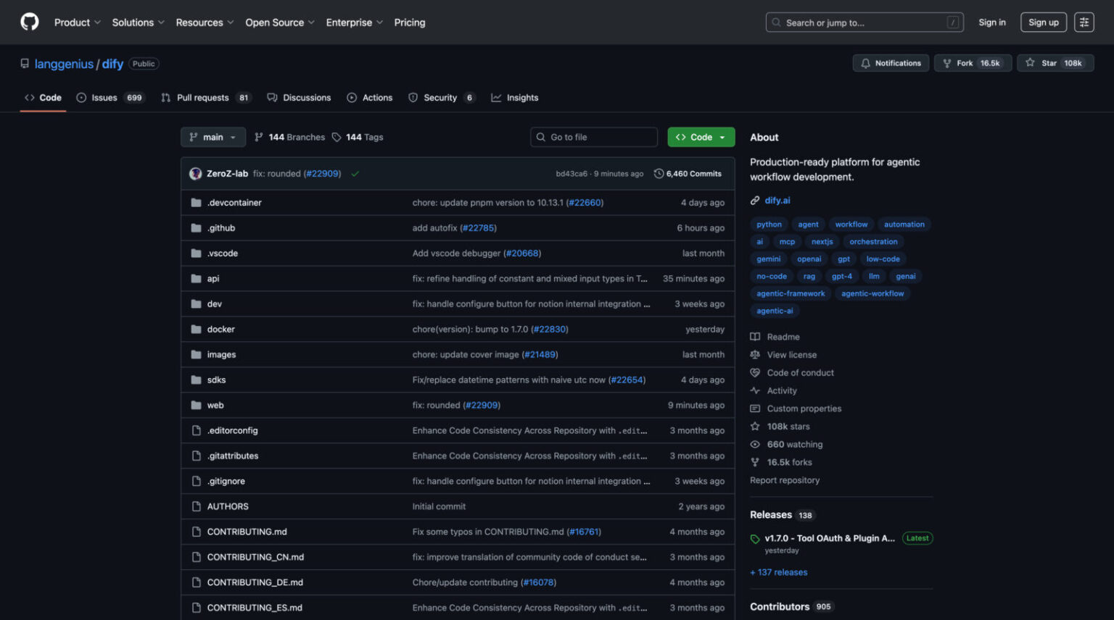Click the GitHub logo in the navbar
This screenshot has height=620, width=1114.
tap(29, 20)
